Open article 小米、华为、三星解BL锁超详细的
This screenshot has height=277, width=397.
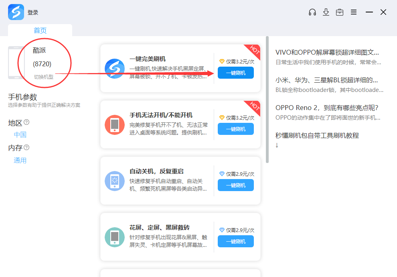[x=326, y=80]
